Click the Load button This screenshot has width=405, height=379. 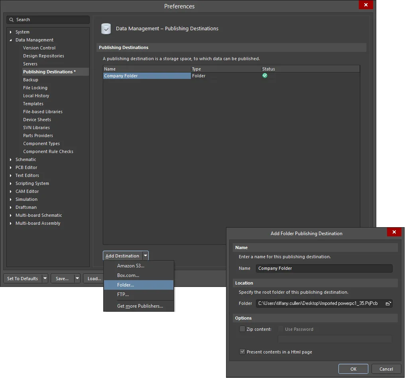94,278
